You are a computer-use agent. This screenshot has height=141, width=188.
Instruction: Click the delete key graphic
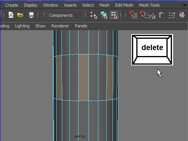(x=152, y=50)
